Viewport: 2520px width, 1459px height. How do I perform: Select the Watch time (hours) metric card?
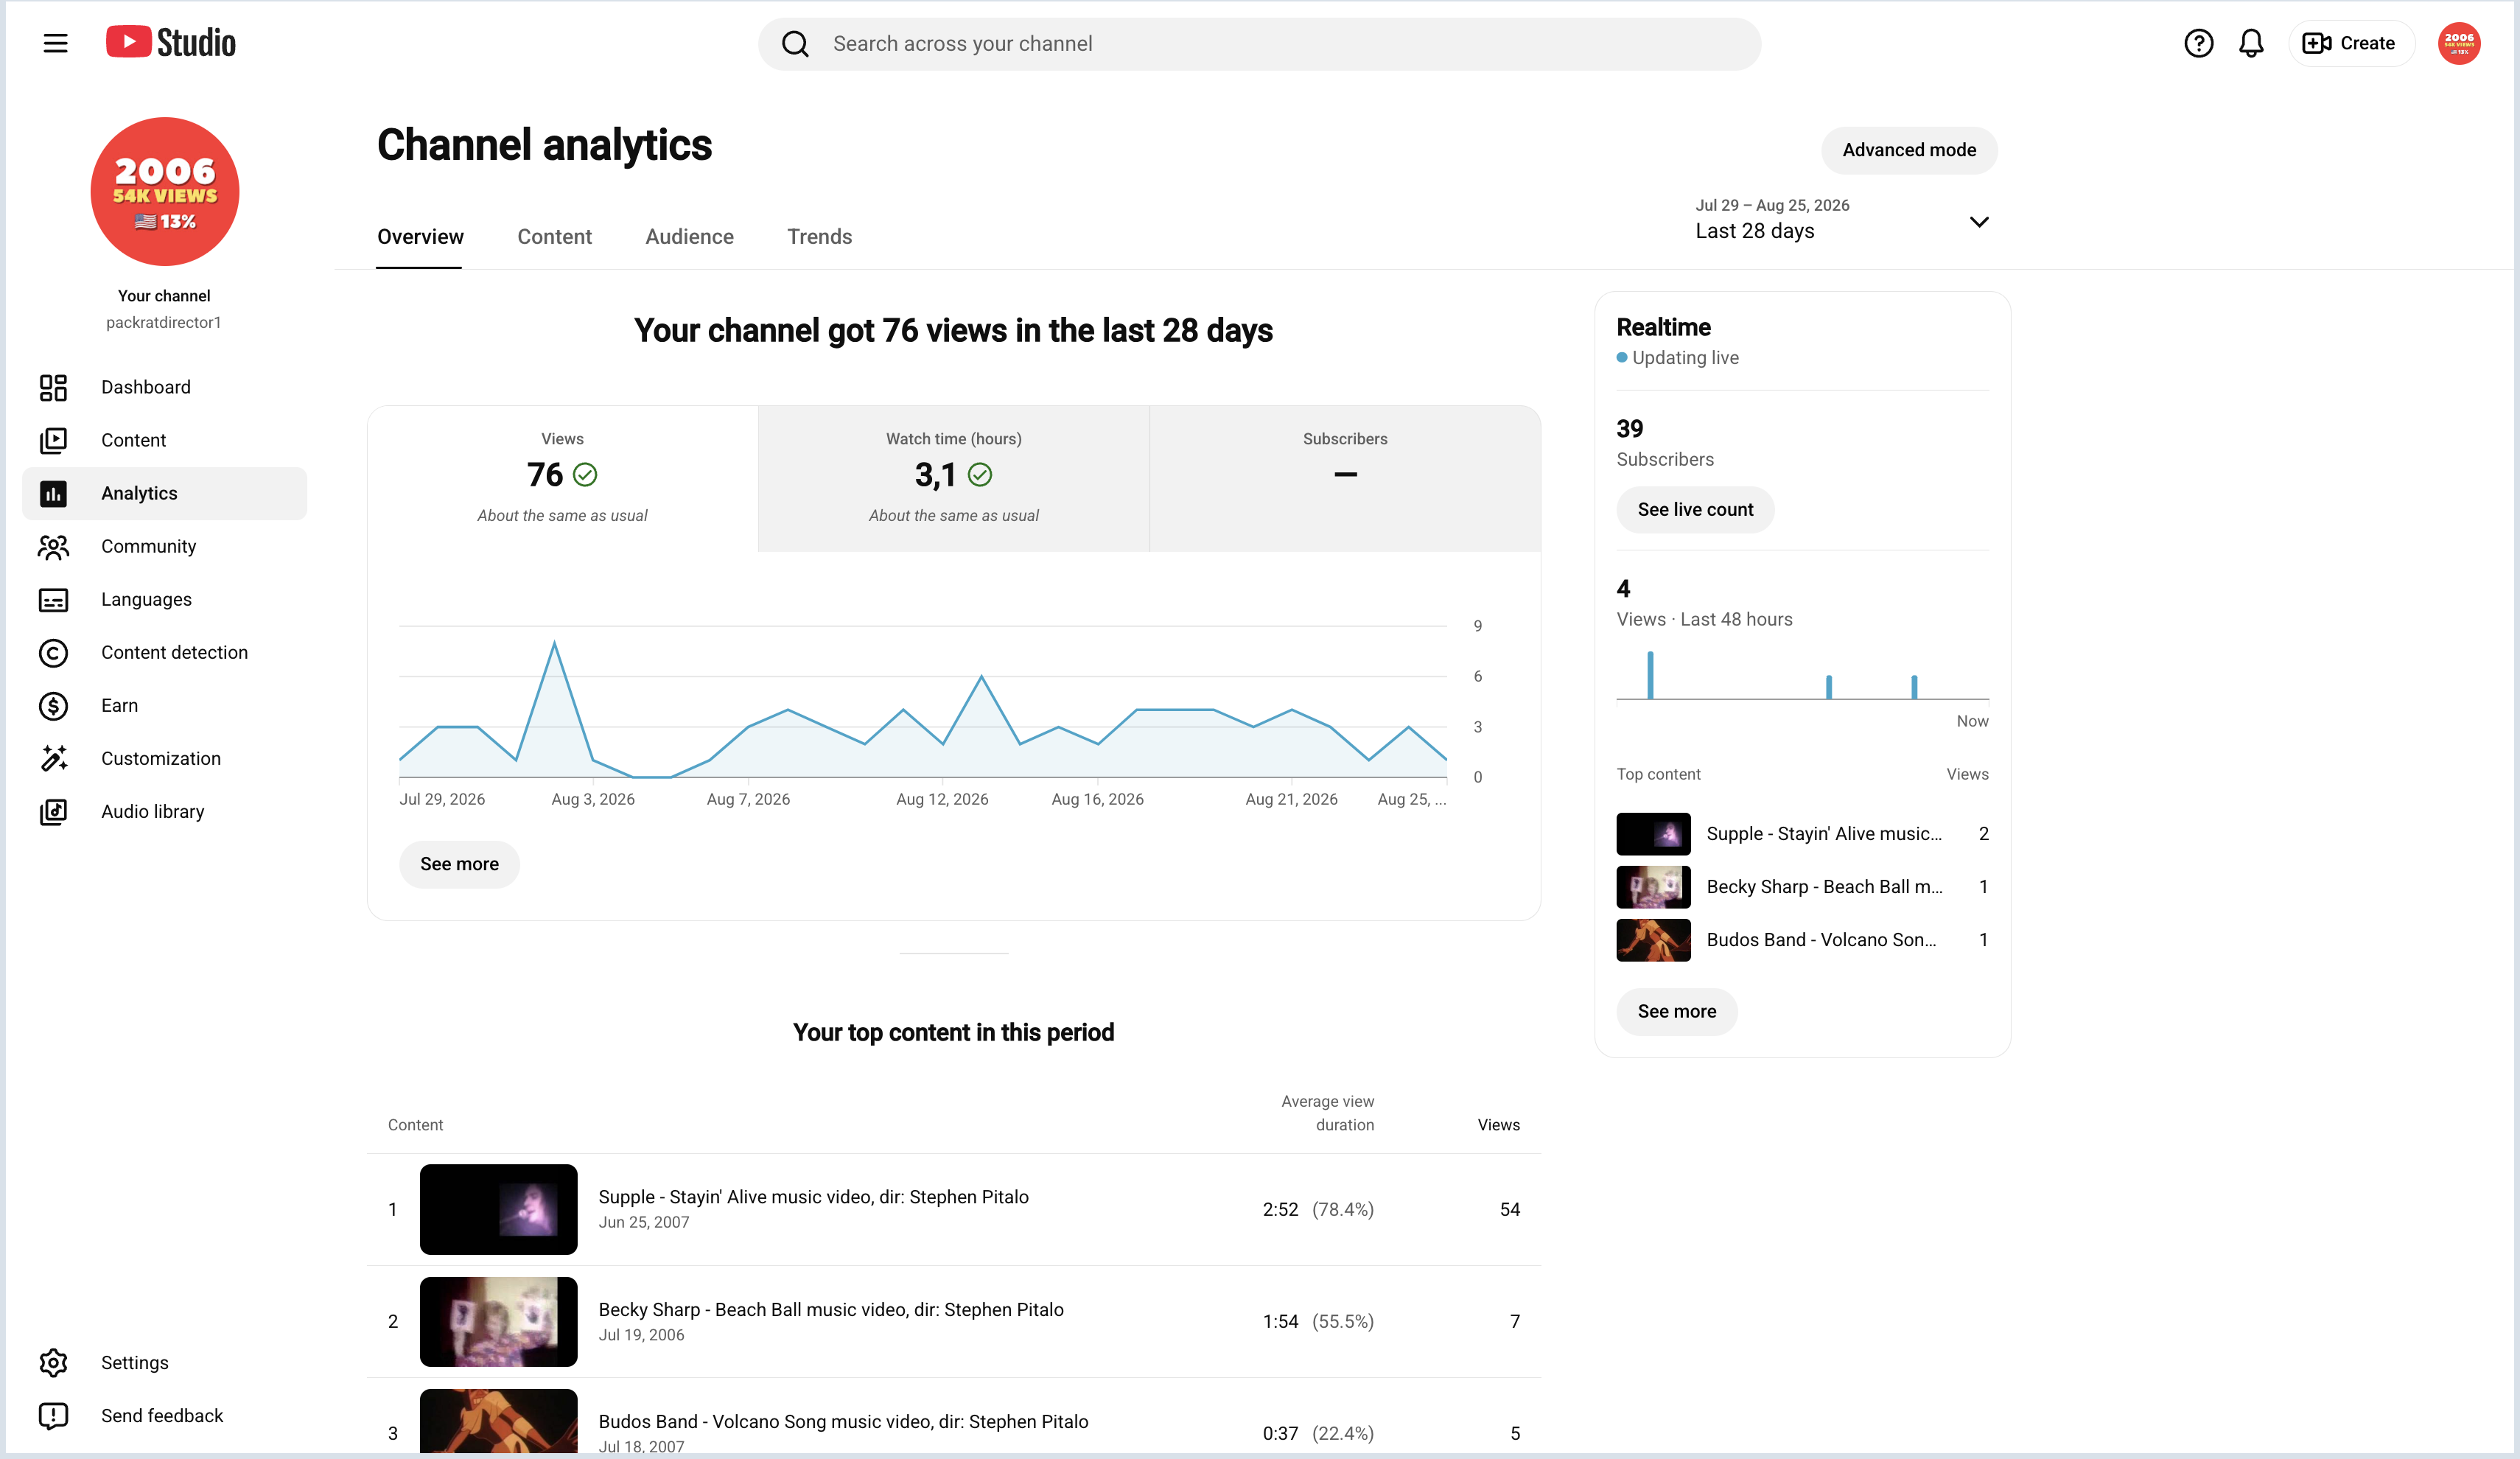[x=953, y=478]
